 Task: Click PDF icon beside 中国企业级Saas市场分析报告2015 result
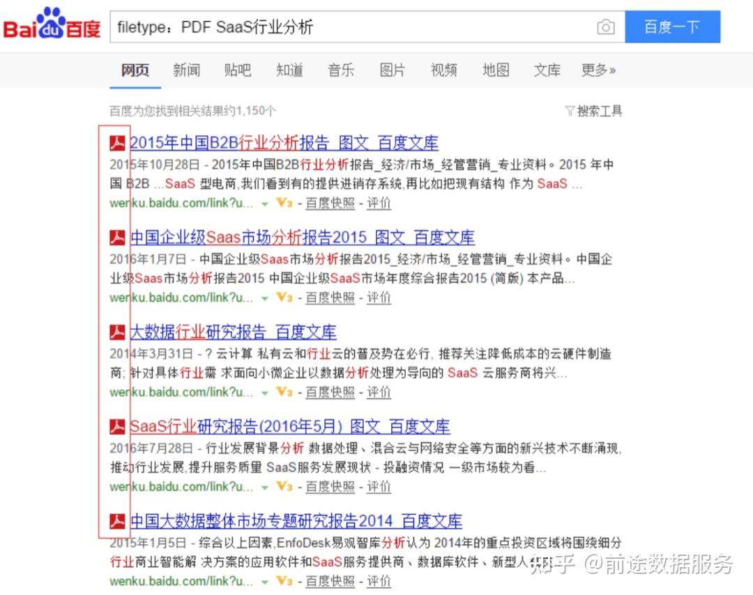tap(117, 237)
